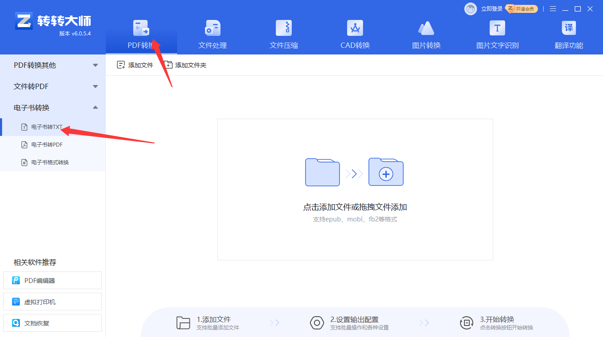
Task: Switch to the 翻译功能 tab label
Action: pos(569,45)
